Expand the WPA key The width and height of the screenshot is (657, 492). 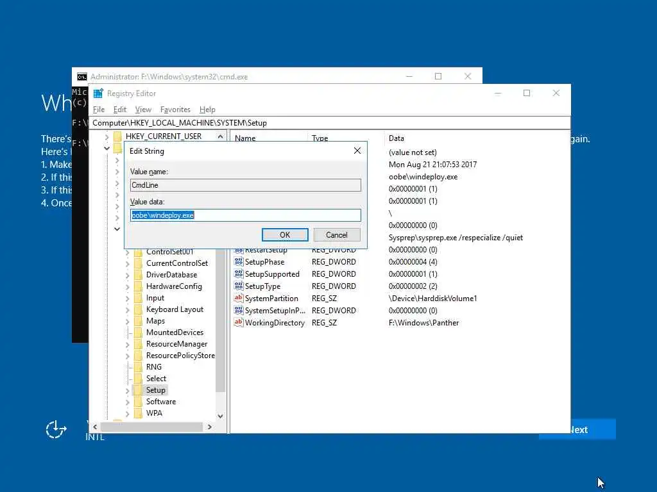tap(128, 413)
